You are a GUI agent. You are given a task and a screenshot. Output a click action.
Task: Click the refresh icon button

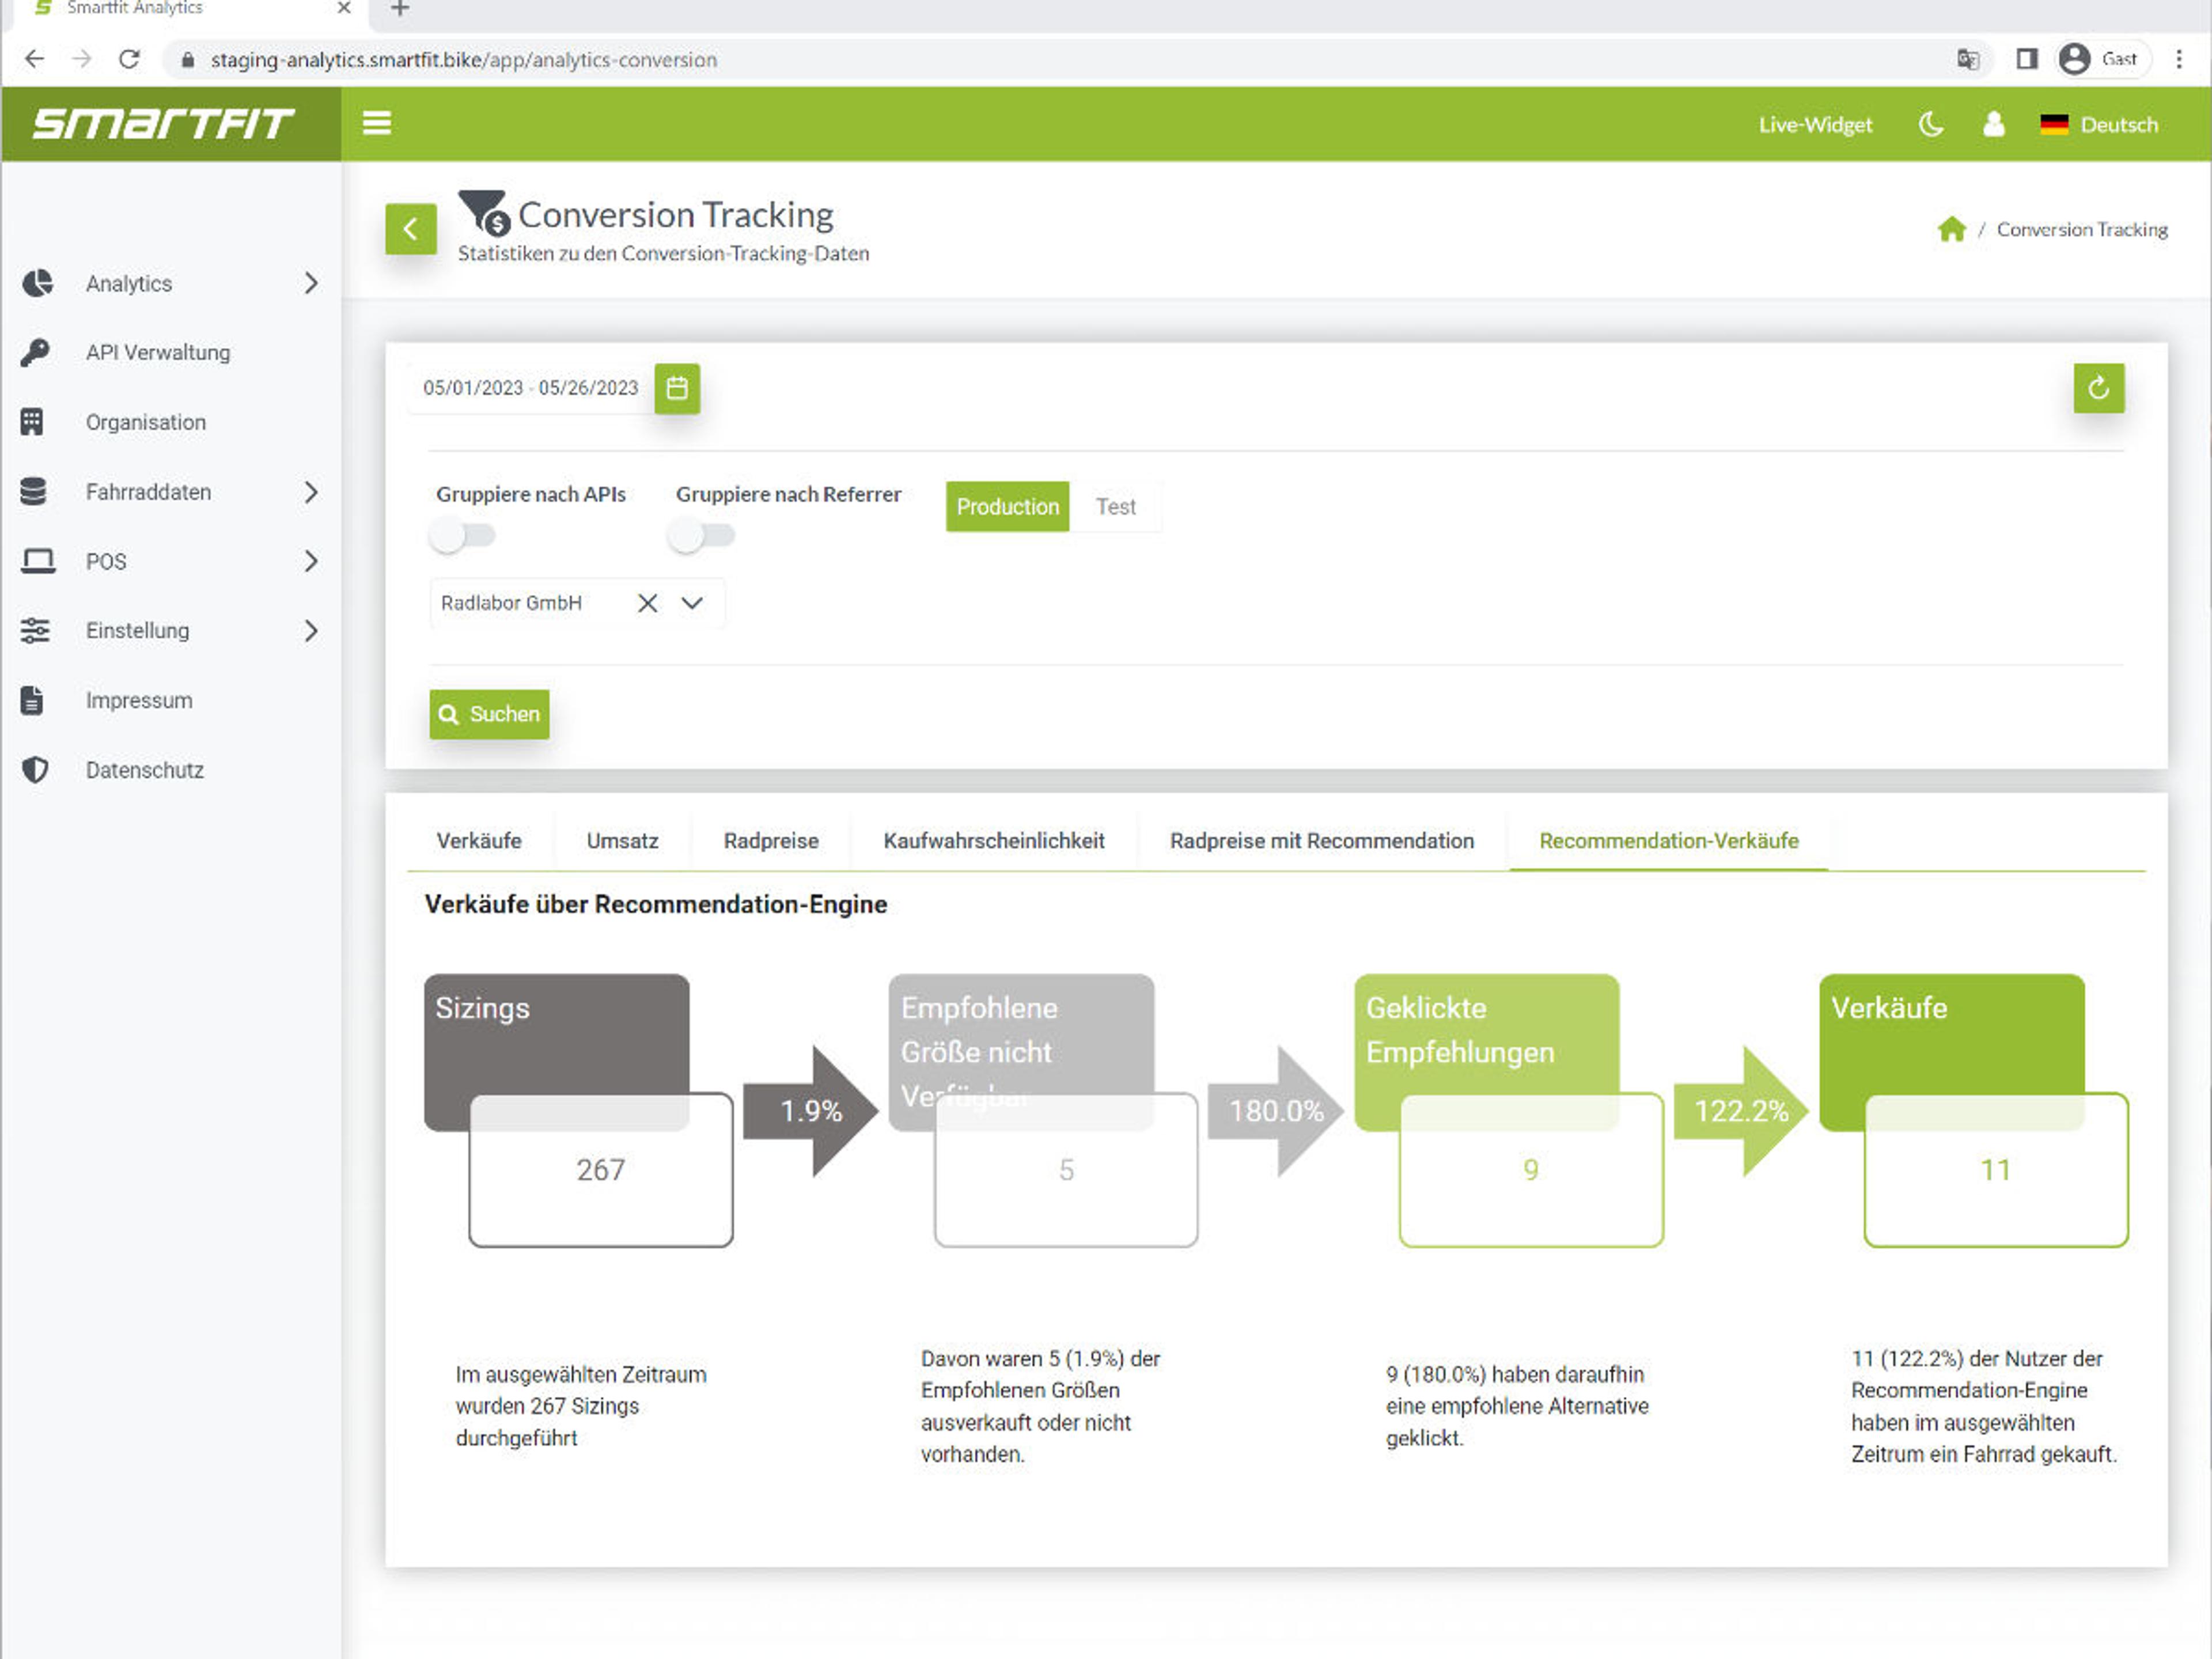[x=2098, y=388]
